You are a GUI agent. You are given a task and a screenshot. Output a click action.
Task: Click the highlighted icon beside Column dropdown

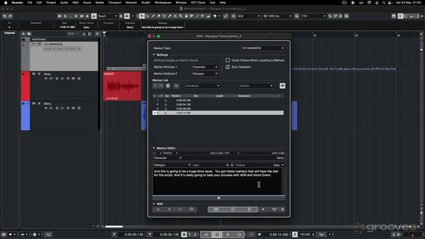pyautogui.click(x=282, y=86)
